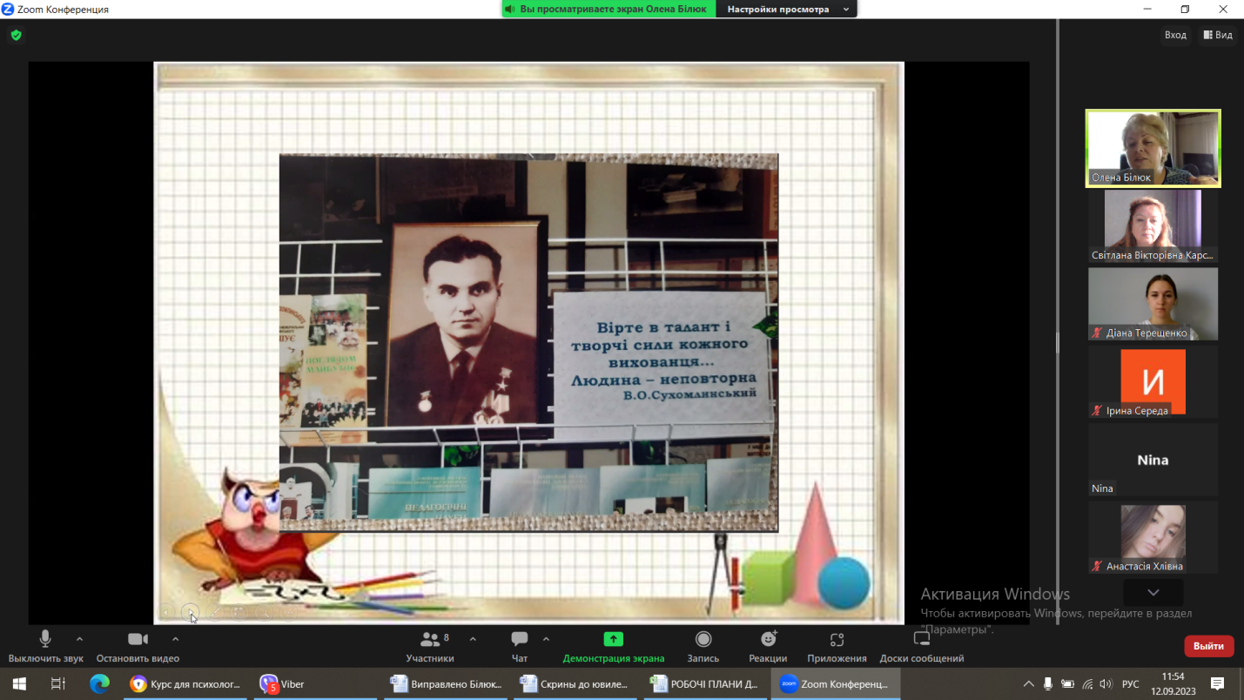This screenshot has width=1244, height=700.
Task: Open Настройки просмотра view options dropdown
Action: pos(788,9)
